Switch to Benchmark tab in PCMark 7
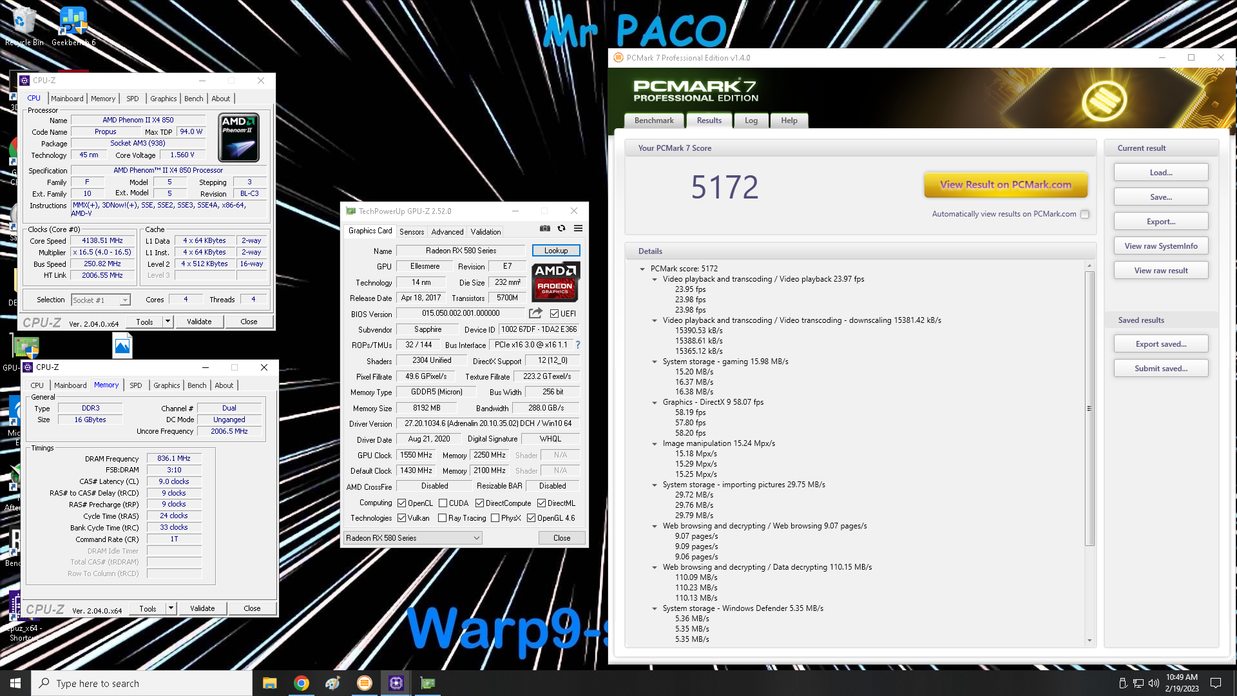The image size is (1237, 696). [x=654, y=121]
